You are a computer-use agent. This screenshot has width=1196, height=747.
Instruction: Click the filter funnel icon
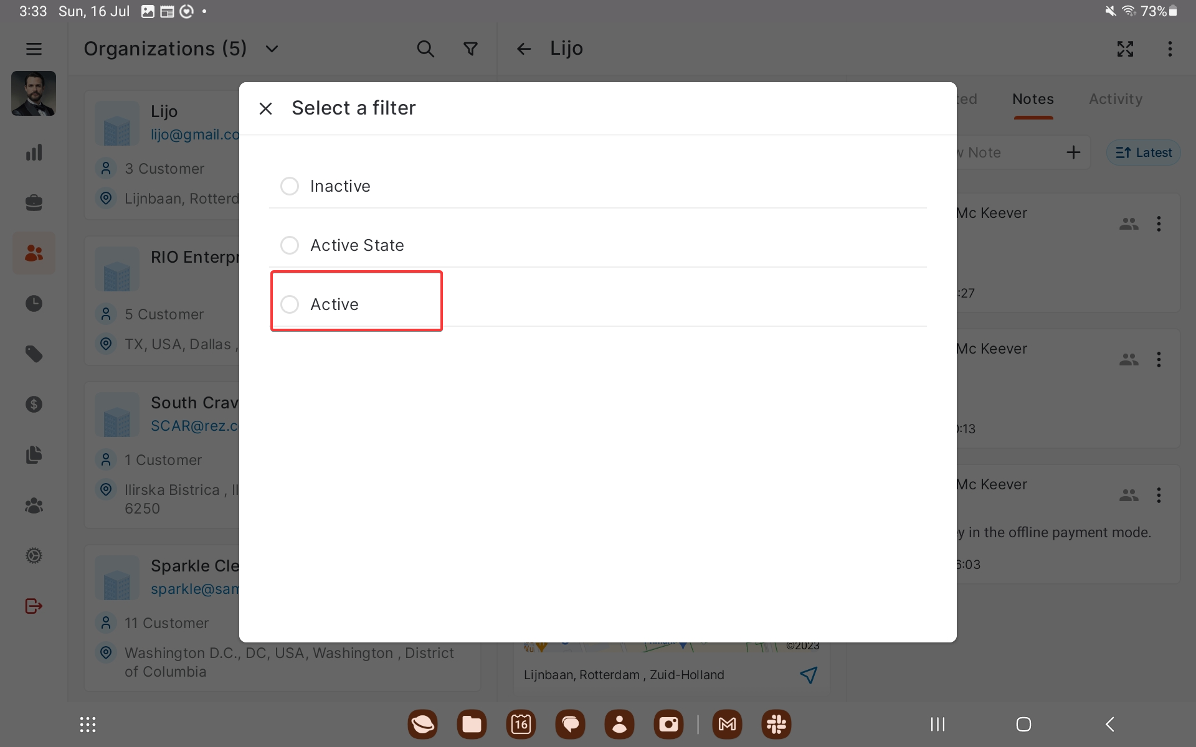tap(471, 49)
